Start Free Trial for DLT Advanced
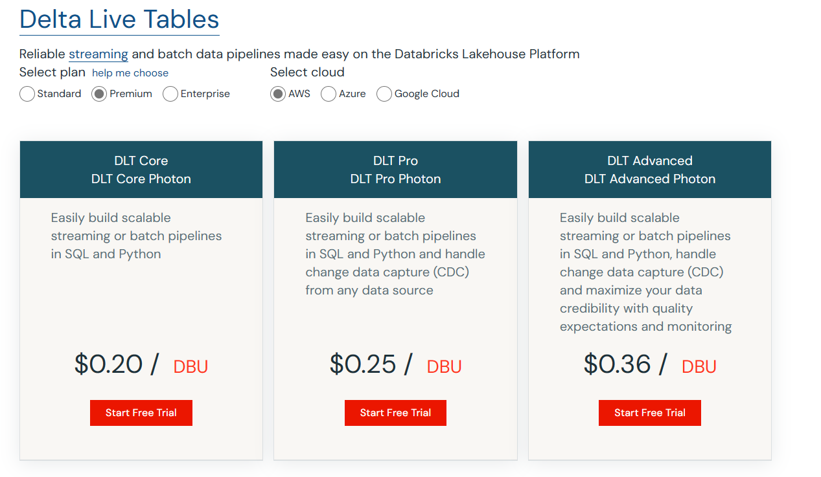This screenshot has height=477, width=821. pyautogui.click(x=650, y=413)
